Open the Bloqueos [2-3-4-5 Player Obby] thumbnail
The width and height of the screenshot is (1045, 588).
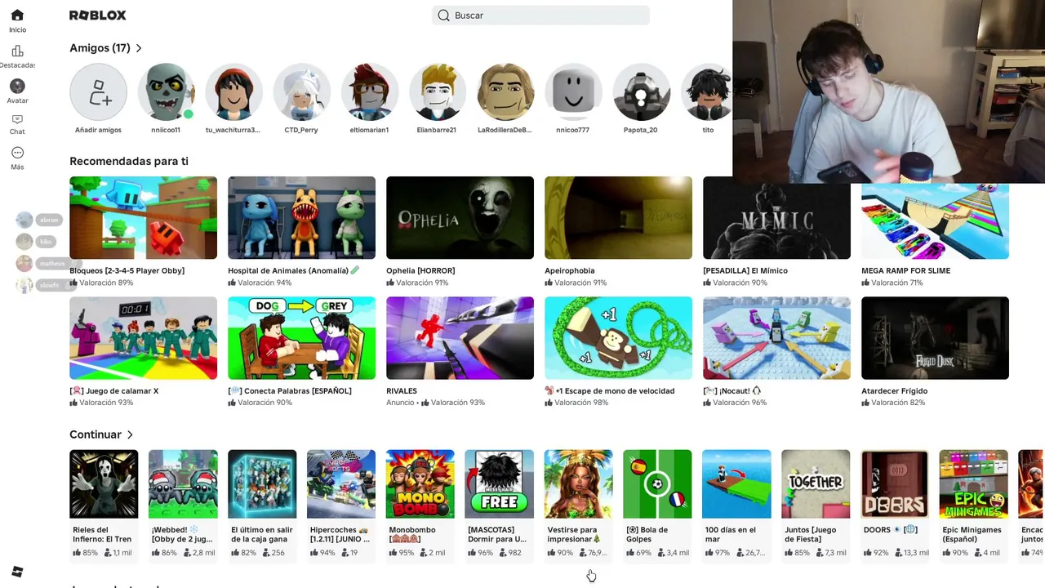[x=143, y=218]
